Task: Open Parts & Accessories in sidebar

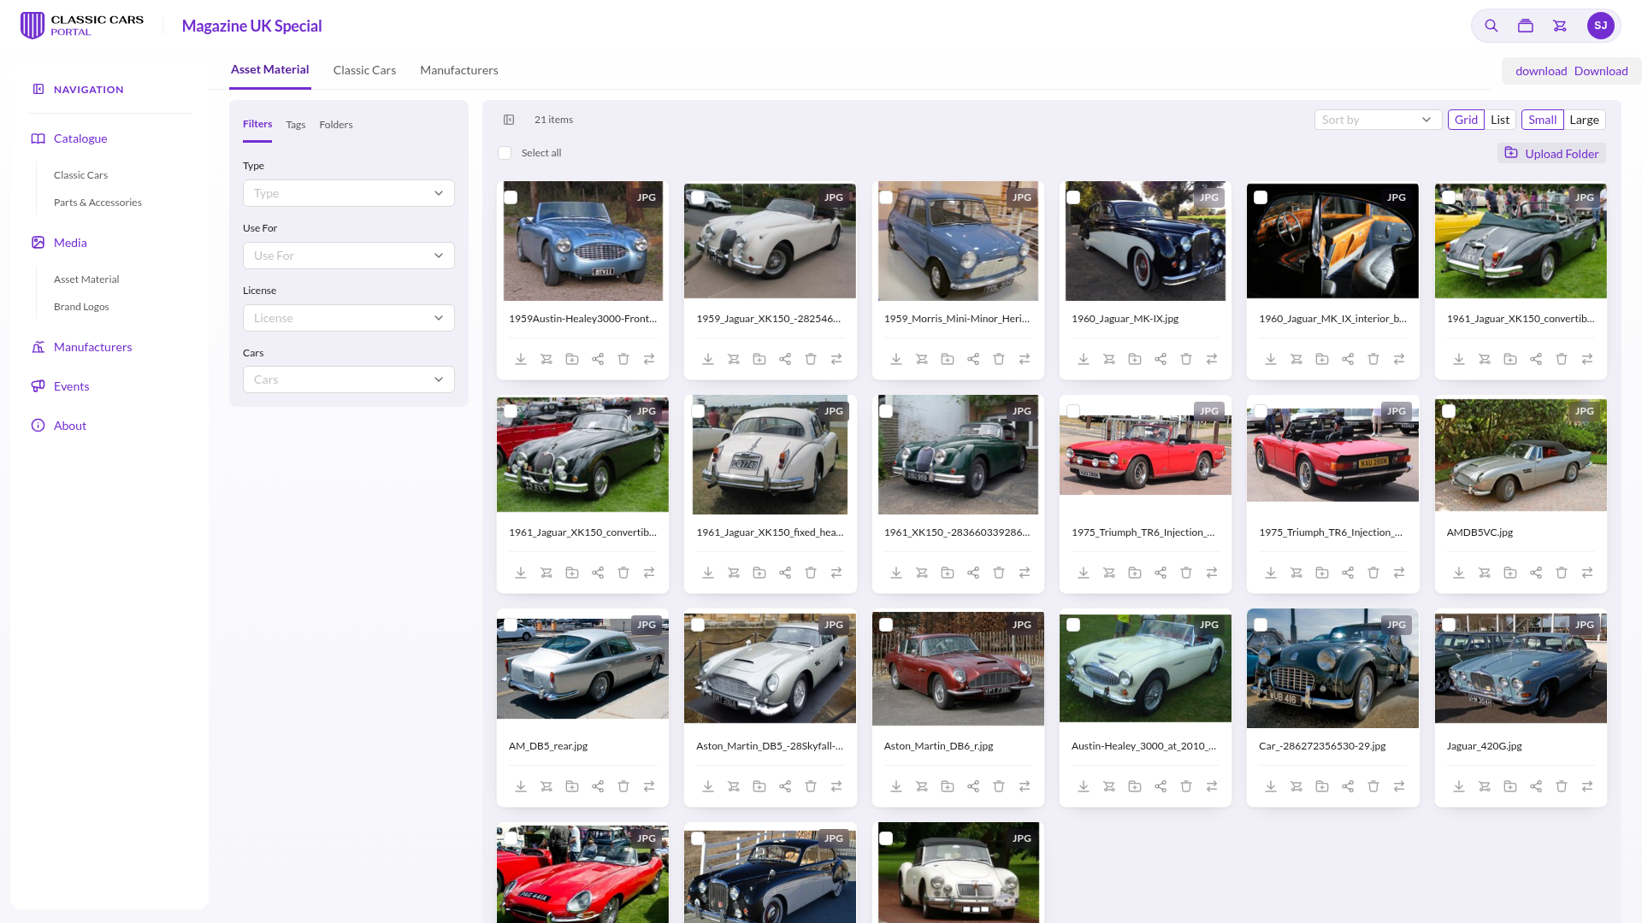Action: [x=97, y=203]
